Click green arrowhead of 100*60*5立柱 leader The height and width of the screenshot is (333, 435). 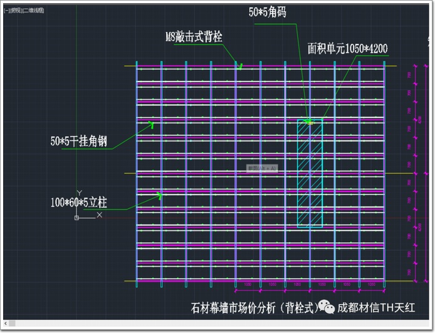pos(159,196)
